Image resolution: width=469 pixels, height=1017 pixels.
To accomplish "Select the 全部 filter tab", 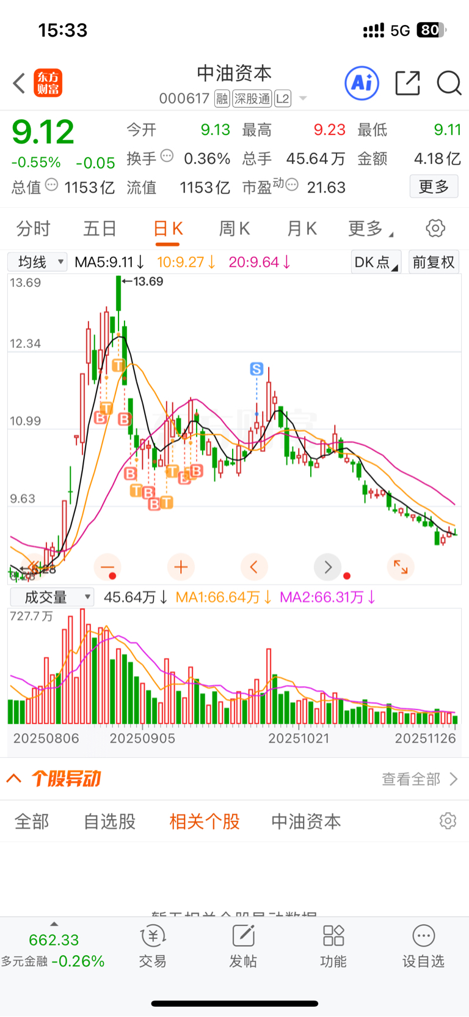I will 32,821.
